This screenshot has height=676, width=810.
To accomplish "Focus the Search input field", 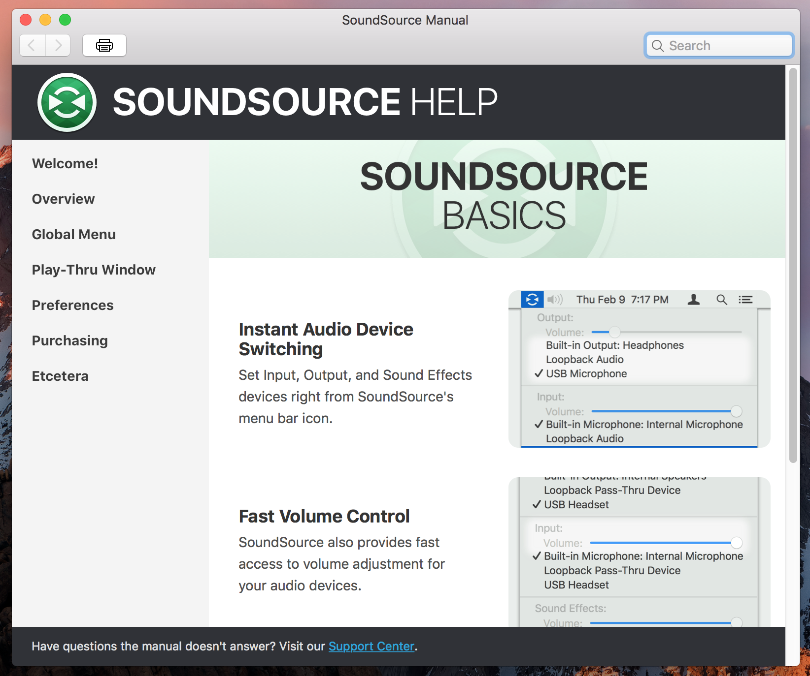I will 719,46.
